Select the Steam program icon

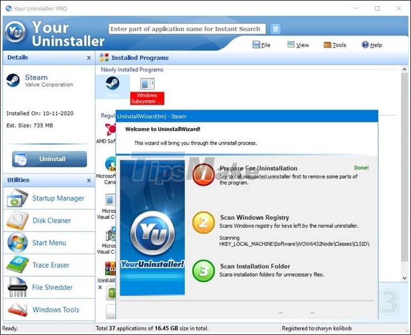coord(112,86)
